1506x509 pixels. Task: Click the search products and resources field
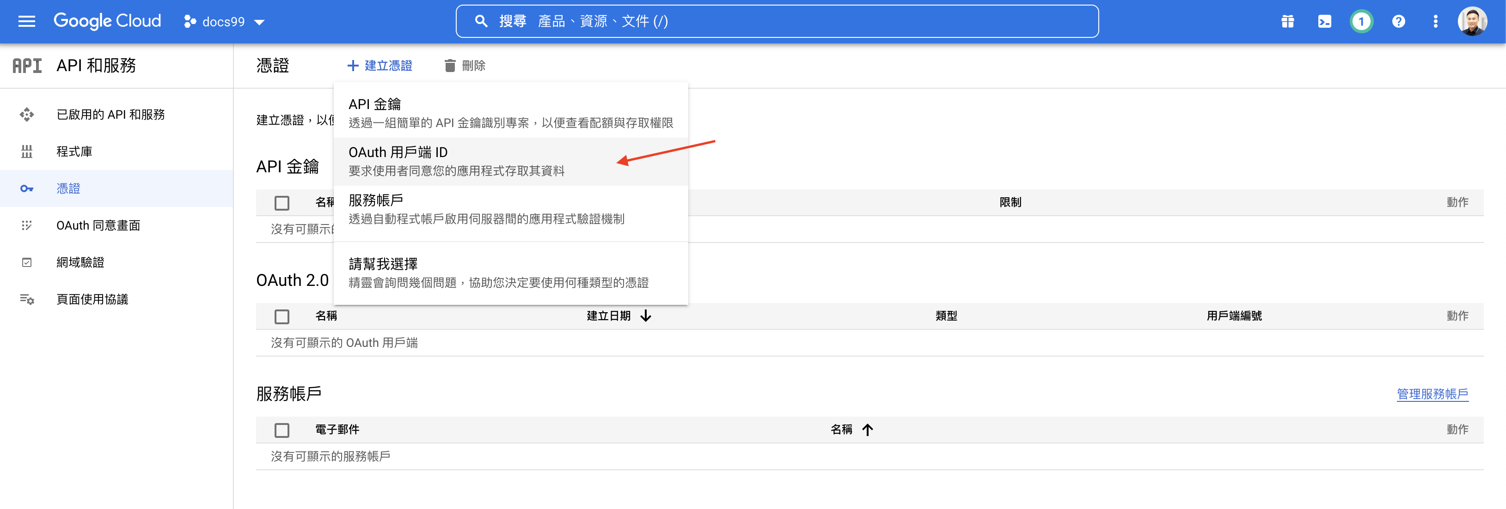click(x=777, y=22)
